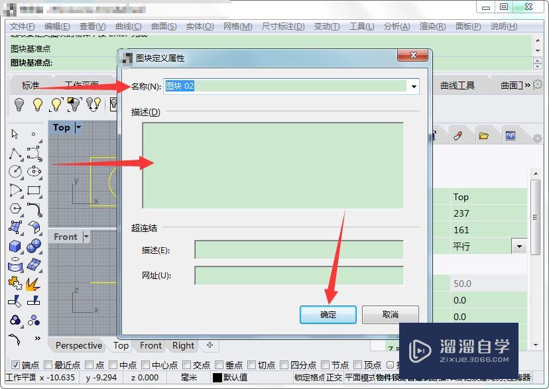Open the 编辑(E) menu

point(57,27)
